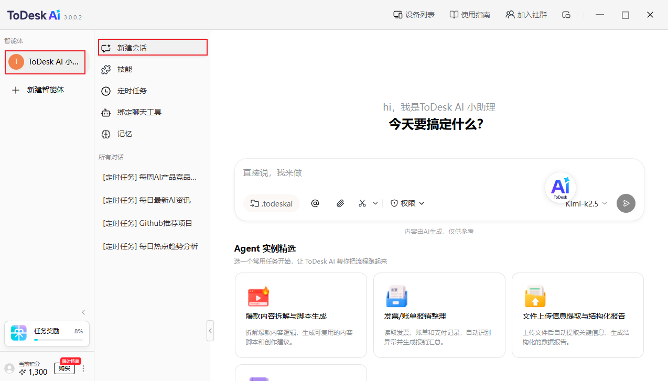
Task: Click the 任务奖励 8% progress bar
Action: point(58,340)
